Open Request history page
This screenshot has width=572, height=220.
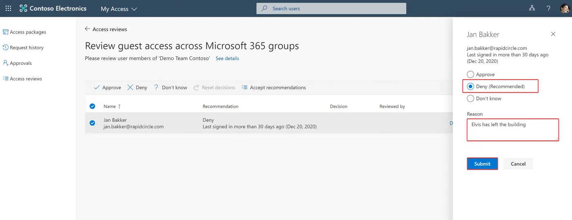click(23, 47)
